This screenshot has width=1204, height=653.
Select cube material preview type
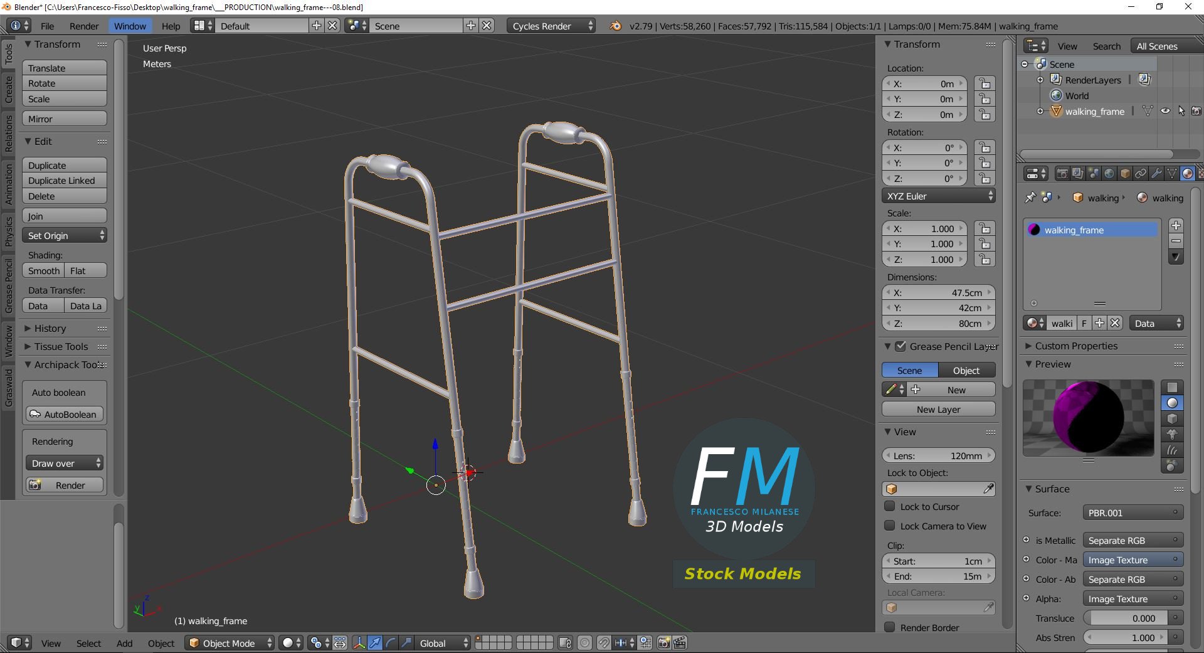1172,418
